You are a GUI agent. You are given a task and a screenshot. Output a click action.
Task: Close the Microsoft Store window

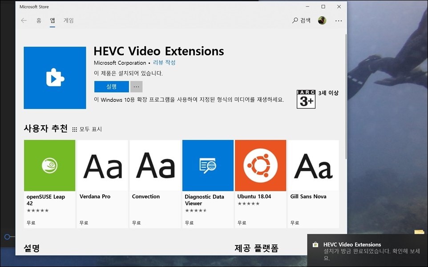click(x=339, y=7)
